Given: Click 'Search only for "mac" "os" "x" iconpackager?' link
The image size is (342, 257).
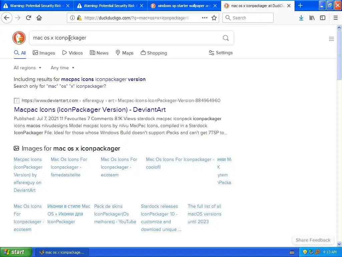Looking at the screenshot, I should click(x=60, y=86).
